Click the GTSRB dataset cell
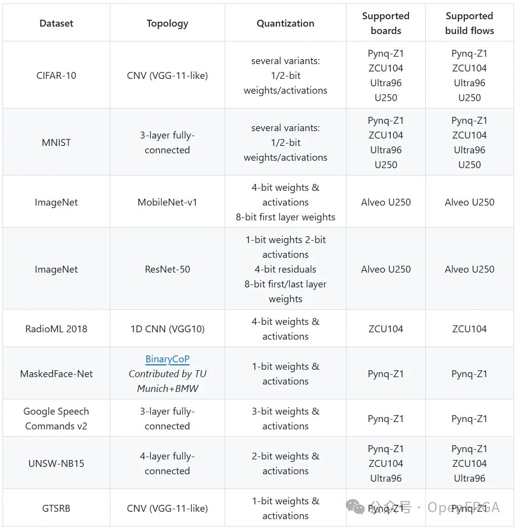516x528 pixels. pos(56,508)
